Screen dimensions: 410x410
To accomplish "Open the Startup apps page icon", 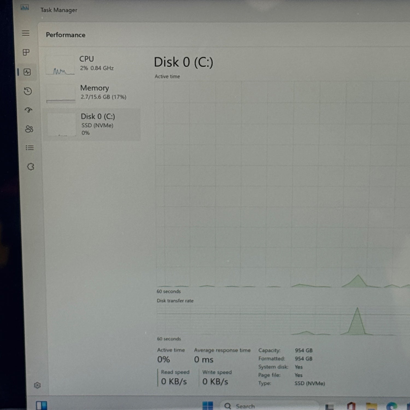I will [29, 110].
